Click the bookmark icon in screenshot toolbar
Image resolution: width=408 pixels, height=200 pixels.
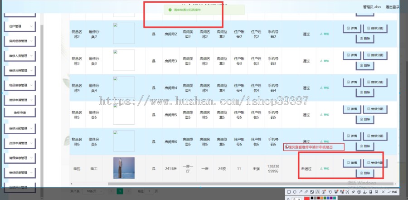point(376,192)
